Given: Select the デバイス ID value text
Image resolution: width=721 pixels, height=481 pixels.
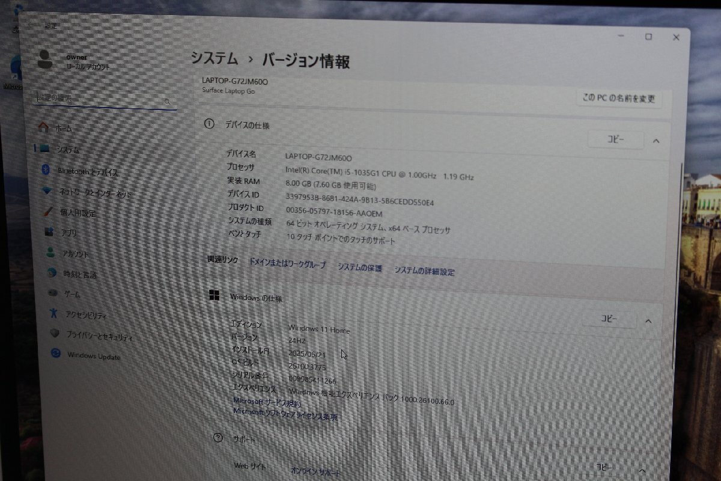Looking at the screenshot, I should tap(360, 200).
